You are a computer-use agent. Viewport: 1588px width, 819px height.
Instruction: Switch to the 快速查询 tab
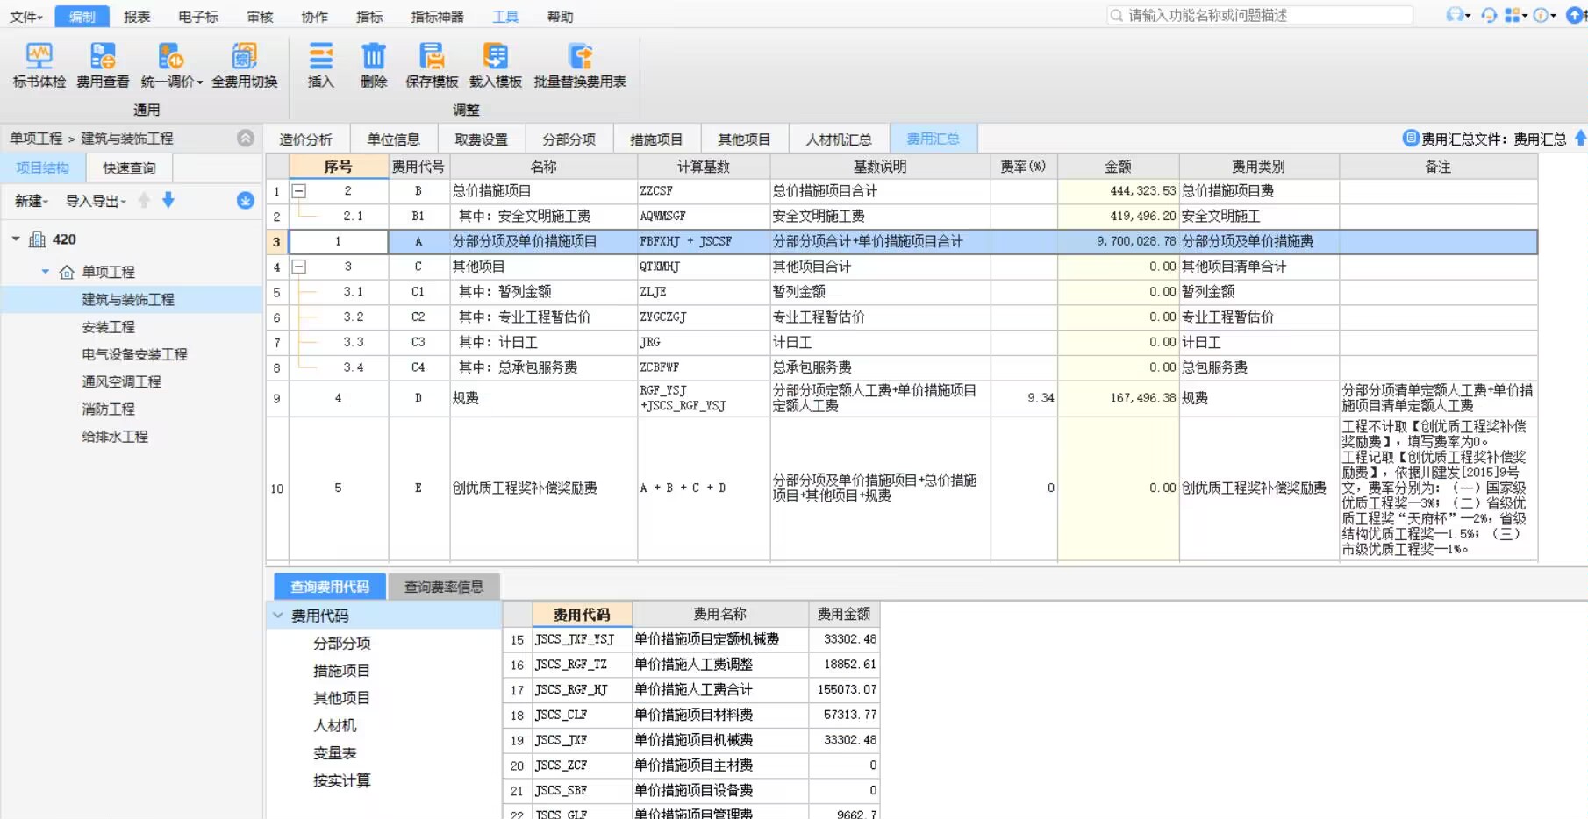(129, 167)
